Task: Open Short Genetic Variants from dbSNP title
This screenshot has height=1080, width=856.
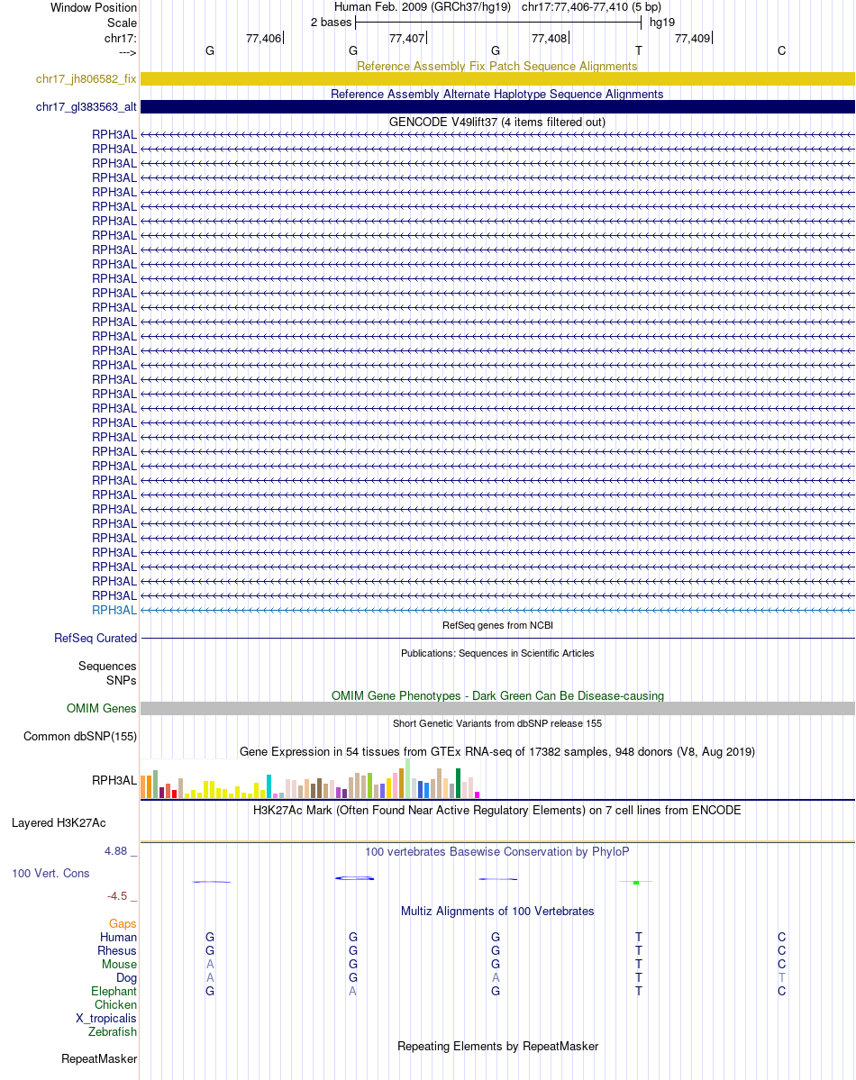Action: (x=496, y=723)
